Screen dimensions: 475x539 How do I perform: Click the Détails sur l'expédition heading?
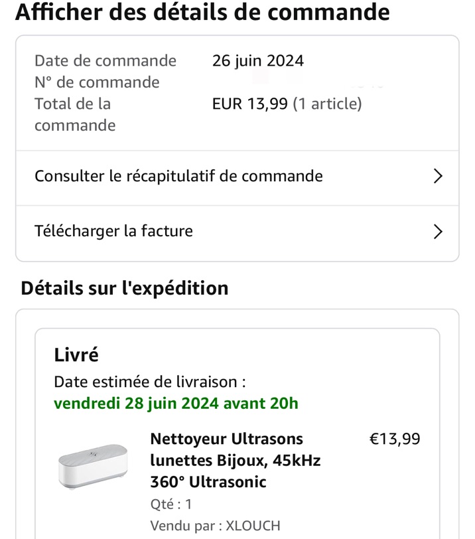pos(125,288)
